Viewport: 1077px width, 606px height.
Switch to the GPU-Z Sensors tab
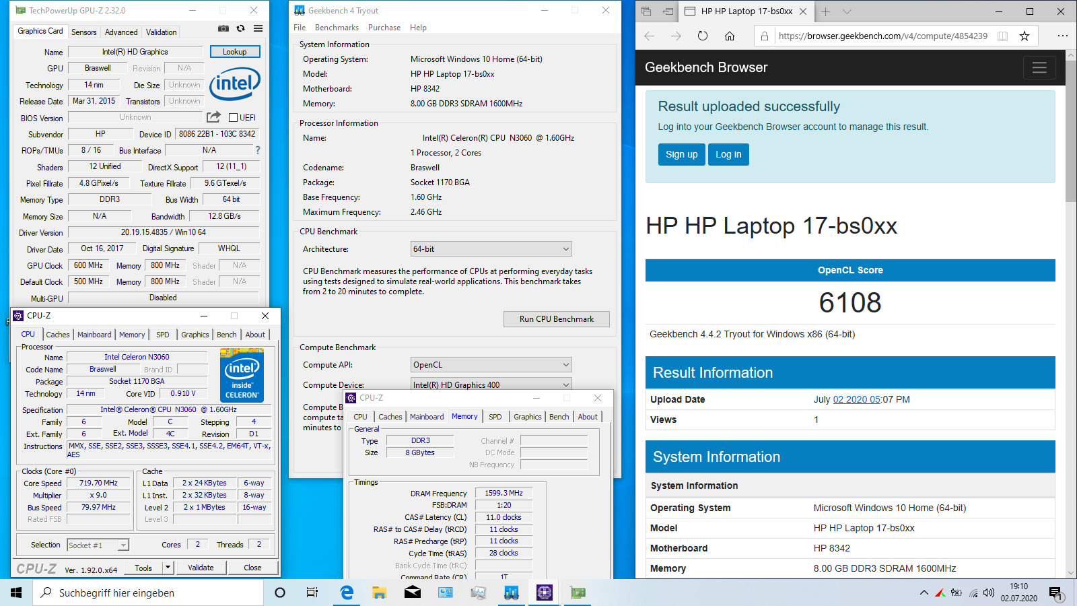84,32
